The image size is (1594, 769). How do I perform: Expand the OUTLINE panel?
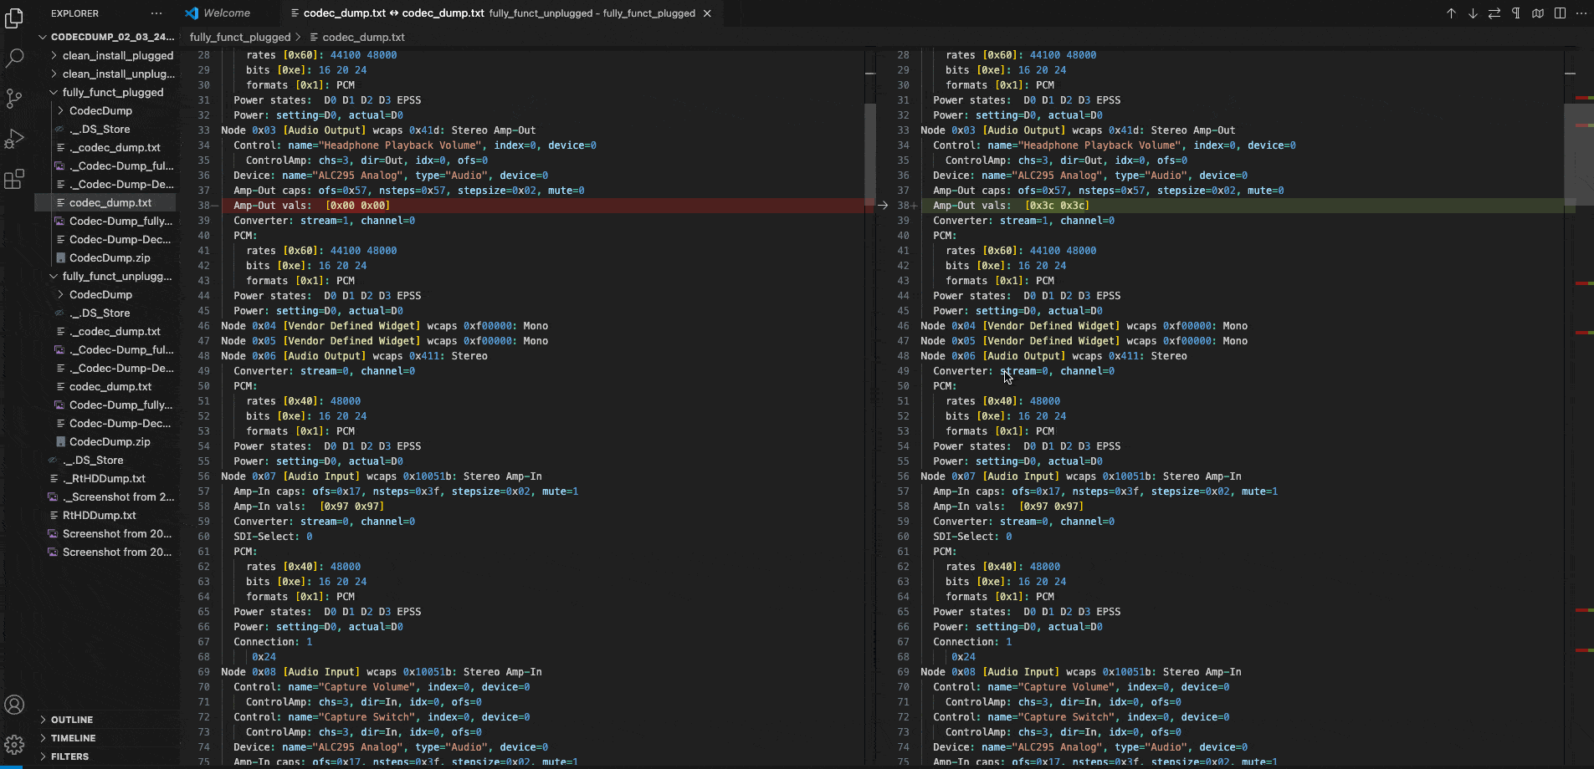tap(106, 720)
